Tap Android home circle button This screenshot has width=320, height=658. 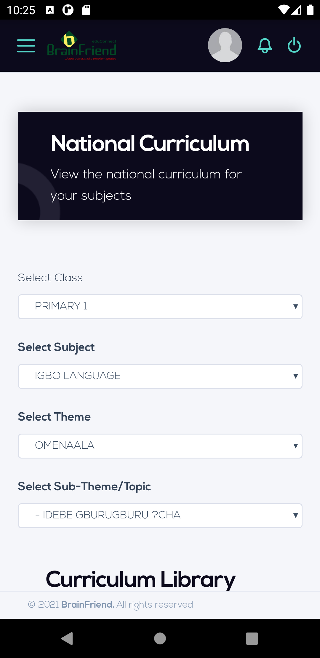pos(160,638)
